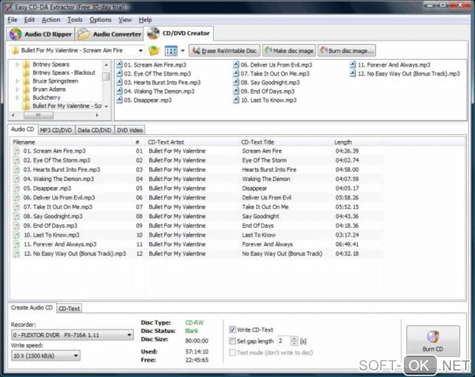Click the track icon of 07. Take It Out On Me.mp3 in the burn list
This screenshot has height=377, width=475.
click(x=16, y=207)
